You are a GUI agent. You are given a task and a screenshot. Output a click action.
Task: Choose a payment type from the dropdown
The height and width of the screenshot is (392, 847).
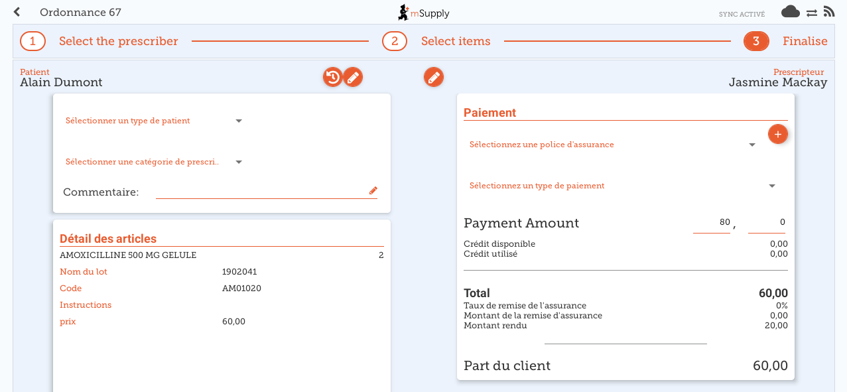click(x=622, y=186)
